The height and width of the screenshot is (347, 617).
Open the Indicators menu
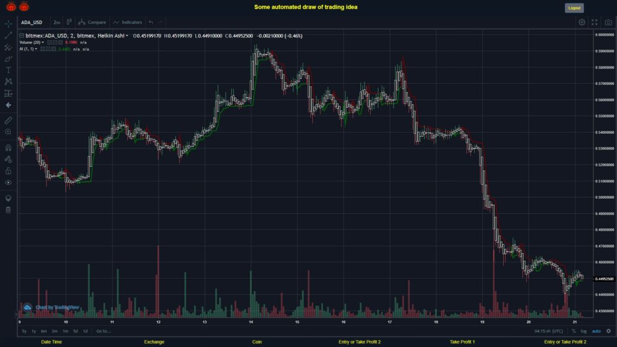pos(128,22)
